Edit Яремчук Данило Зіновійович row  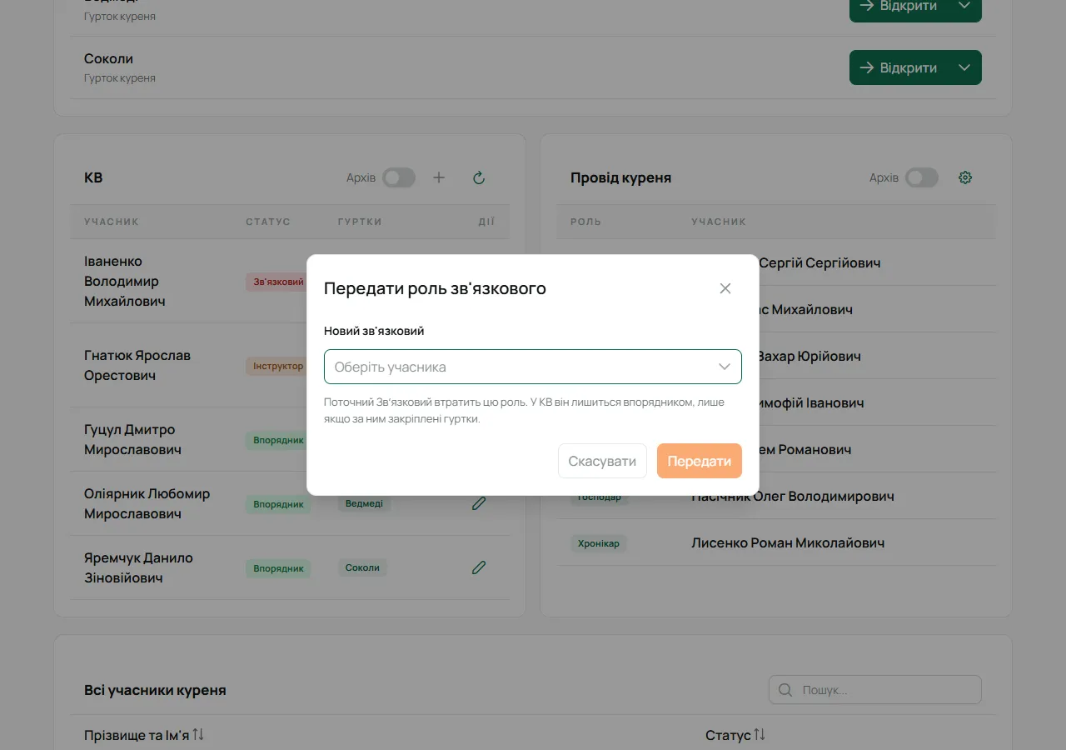coord(479,567)
